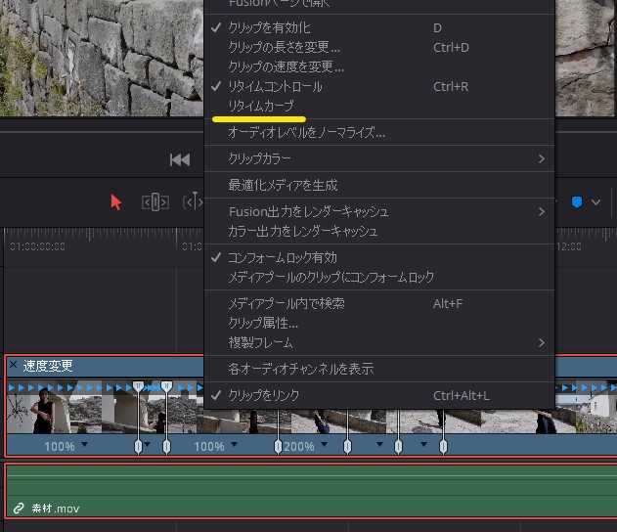Click the link icon on the 素材.mov audio clip

(x=19, y=509)
